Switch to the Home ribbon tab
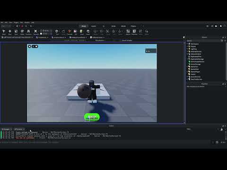 (x=84, y=26)
